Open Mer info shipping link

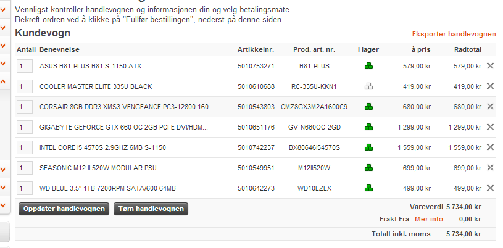pyautogui.click(x=429, y=219)
